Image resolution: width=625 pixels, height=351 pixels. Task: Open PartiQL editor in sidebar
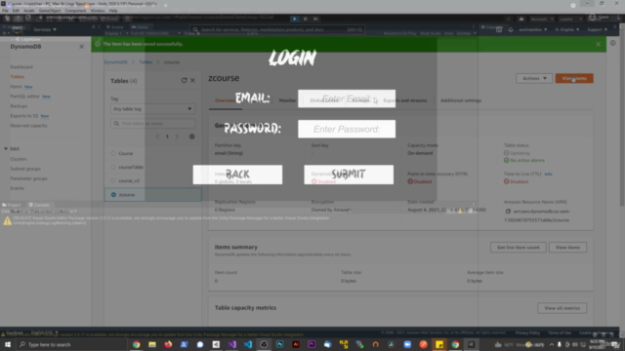point(24,97)
